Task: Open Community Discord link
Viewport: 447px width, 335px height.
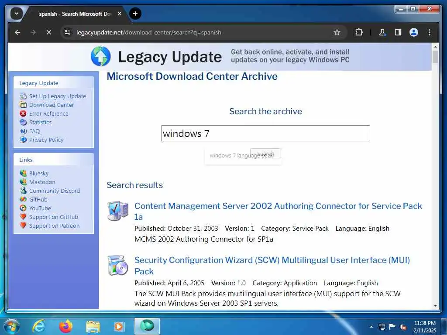Action: pyautogui.click(x=55, y=191)
